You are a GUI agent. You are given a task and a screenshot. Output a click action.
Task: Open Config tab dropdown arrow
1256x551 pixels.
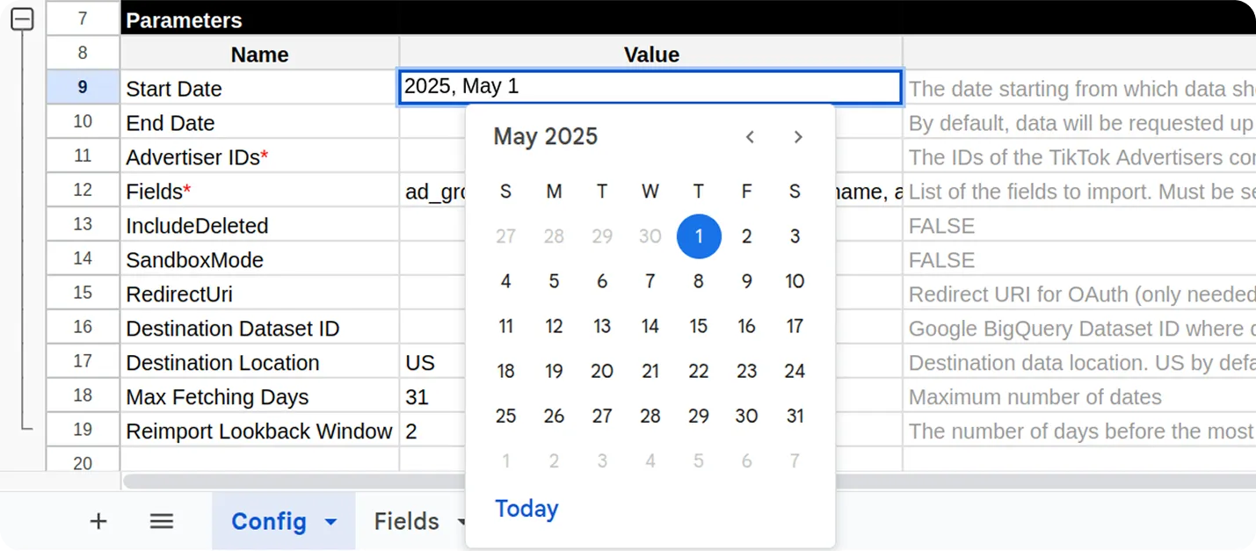331,522
